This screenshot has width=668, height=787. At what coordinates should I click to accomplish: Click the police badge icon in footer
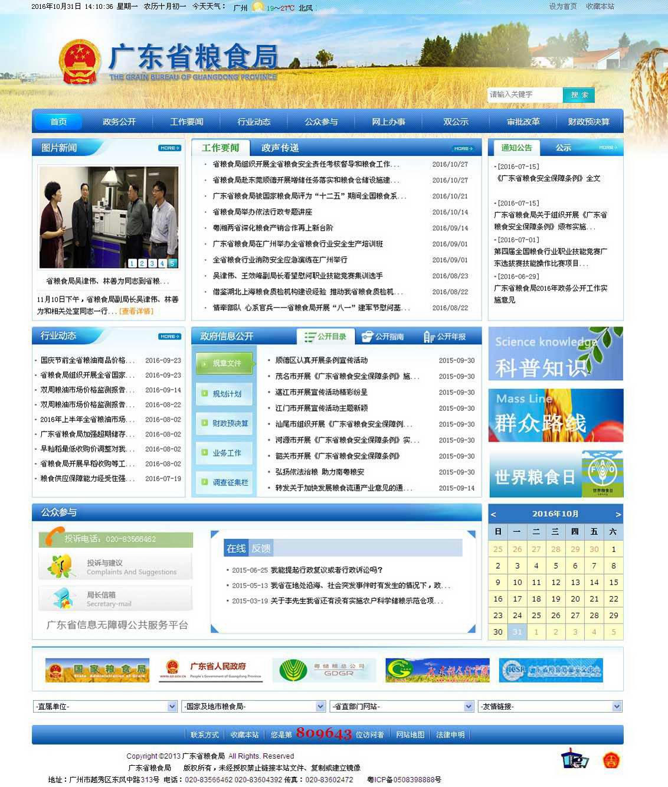[x=575, y=759]
